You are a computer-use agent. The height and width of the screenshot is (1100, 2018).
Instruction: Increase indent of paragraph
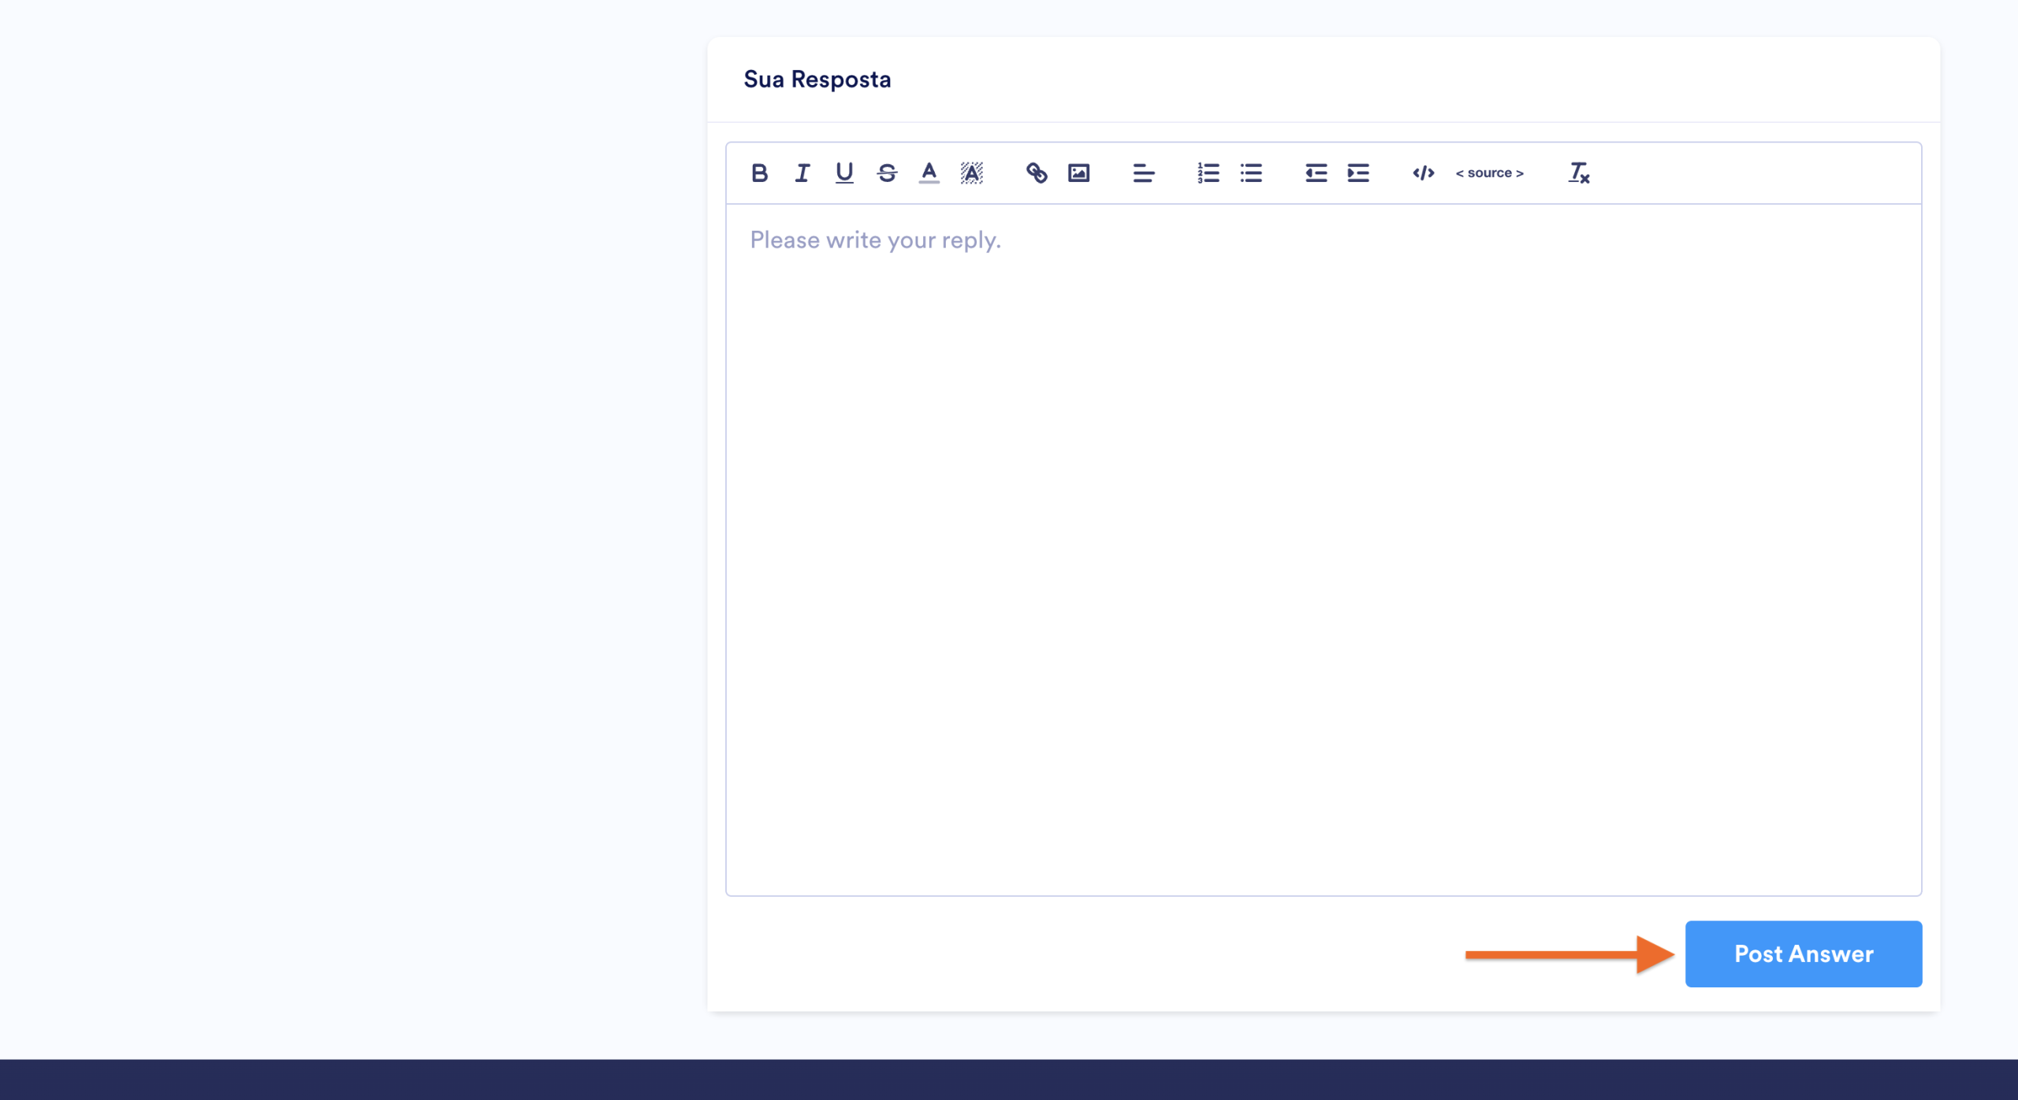pos(1357,173)
